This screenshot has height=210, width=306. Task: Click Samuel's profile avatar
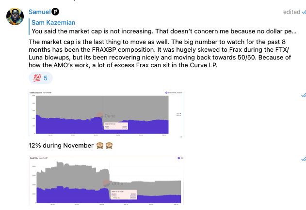[x=15, y=15]
